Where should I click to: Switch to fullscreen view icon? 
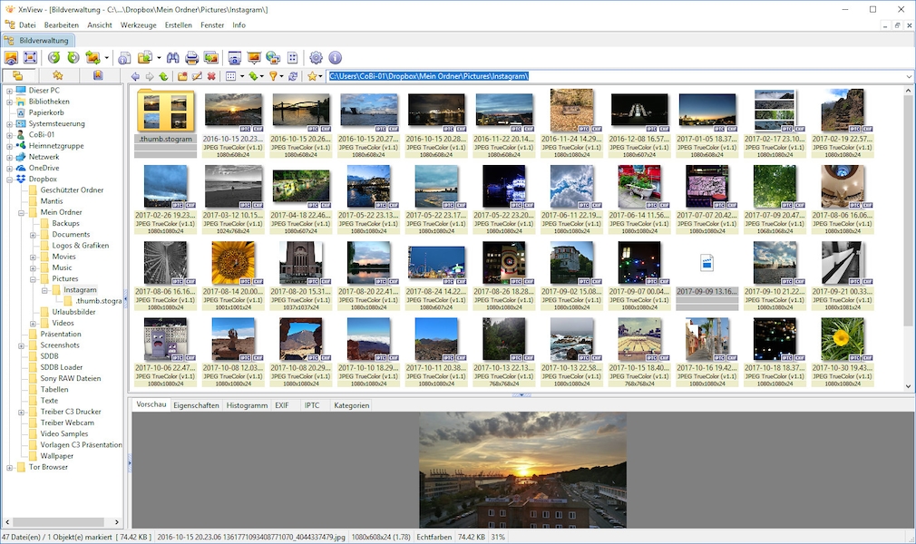pyautogui.click(x=30, y=58)
